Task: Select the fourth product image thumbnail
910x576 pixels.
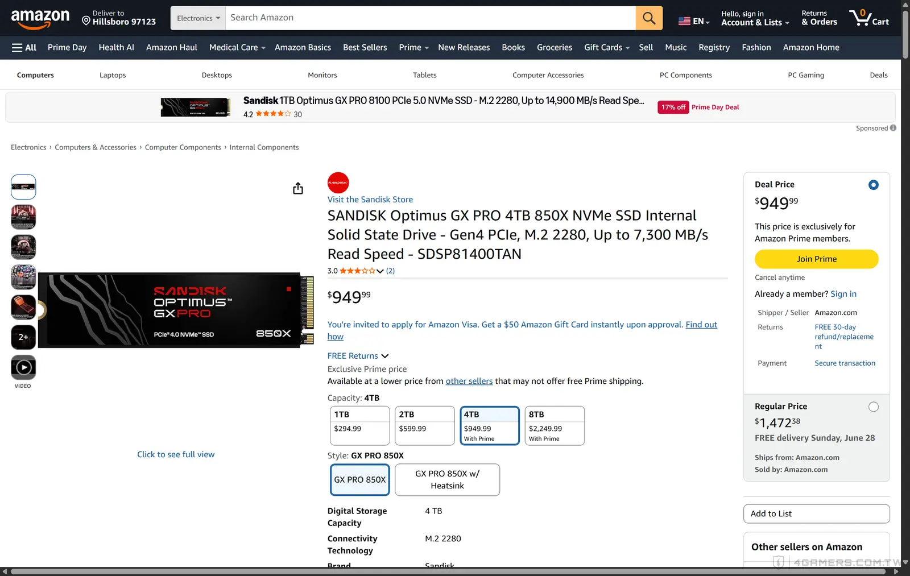Action: [23, 277]
